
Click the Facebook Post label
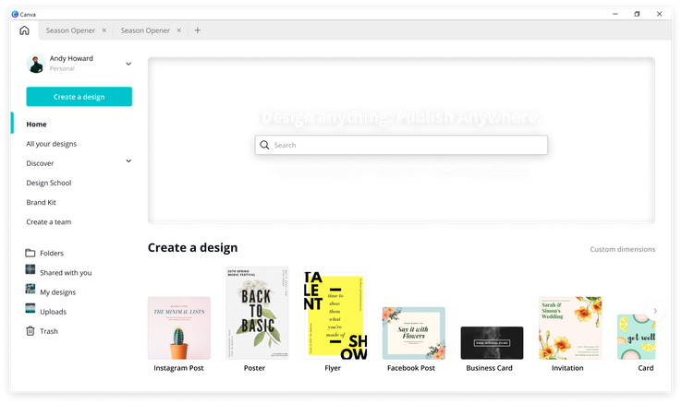point(411,368)
